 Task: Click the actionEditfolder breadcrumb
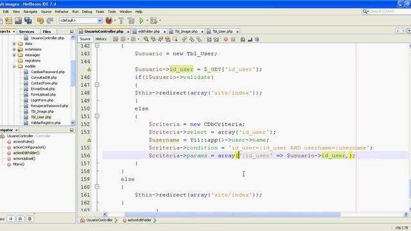pyautogui.click(x=139, y=220)
